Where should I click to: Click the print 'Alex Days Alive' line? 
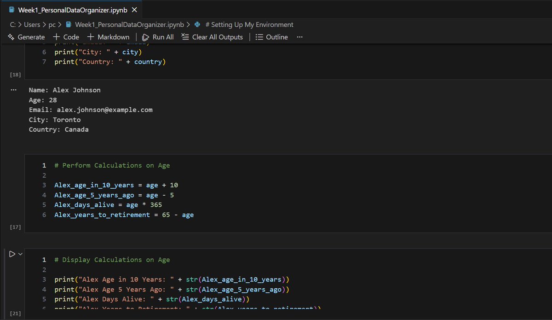(152, 299)
